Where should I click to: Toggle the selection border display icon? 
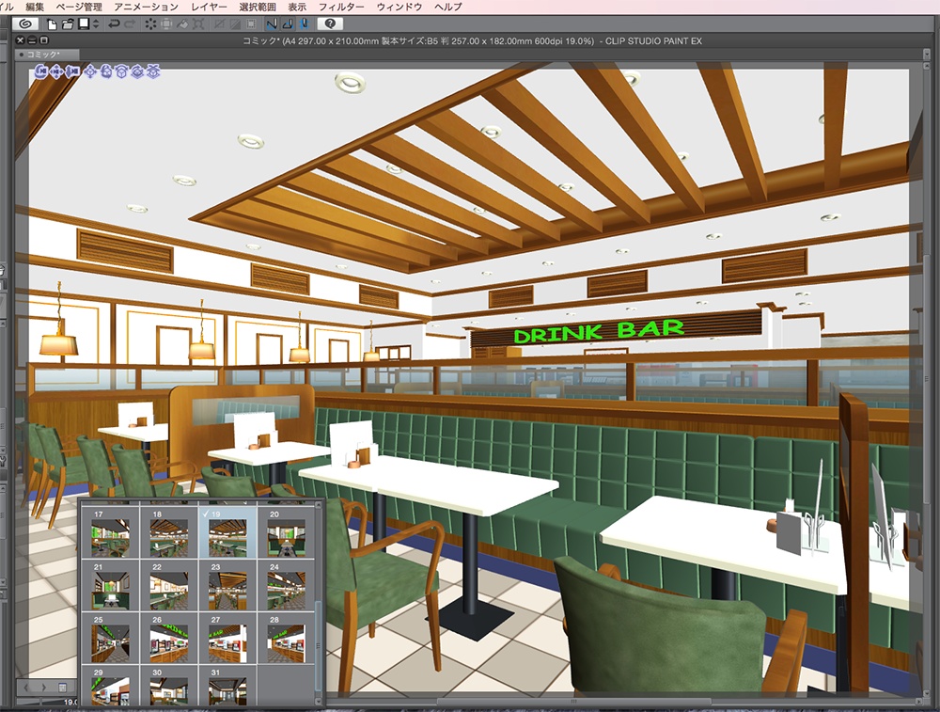(251, 24)
